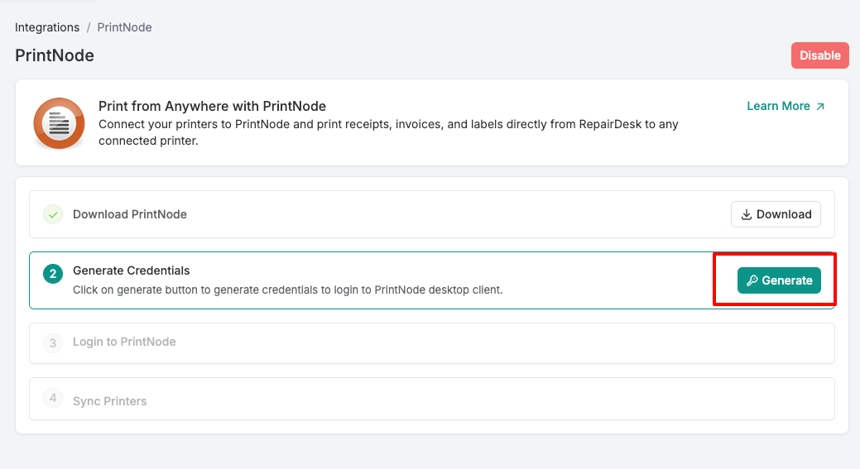Expand the Sync Printers step

[x=109, y=401]
